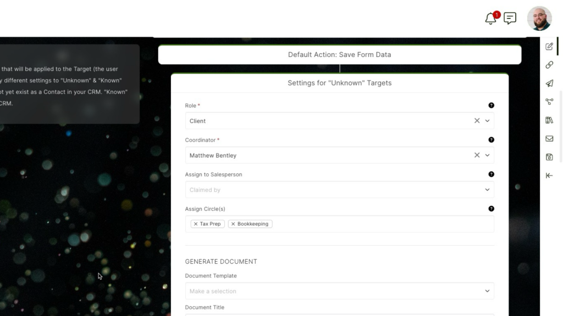Remove the Tax Prep circle tag

[196, 224]
